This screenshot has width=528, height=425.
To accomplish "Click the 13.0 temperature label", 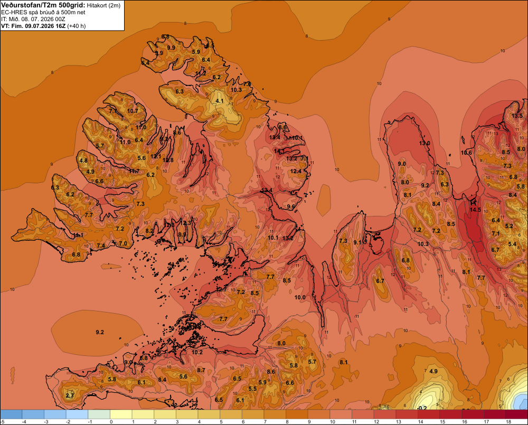I will pos(425,143).
